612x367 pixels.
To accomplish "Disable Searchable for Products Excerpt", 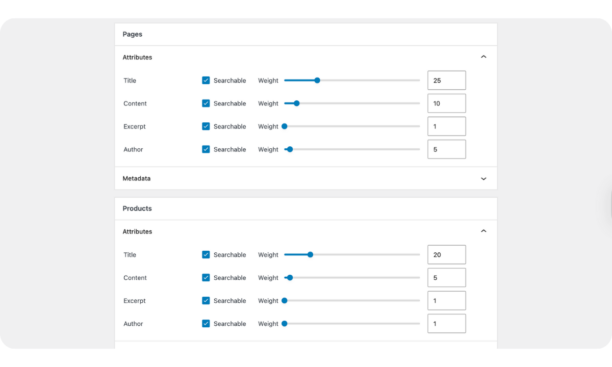I will pos(206,301).
